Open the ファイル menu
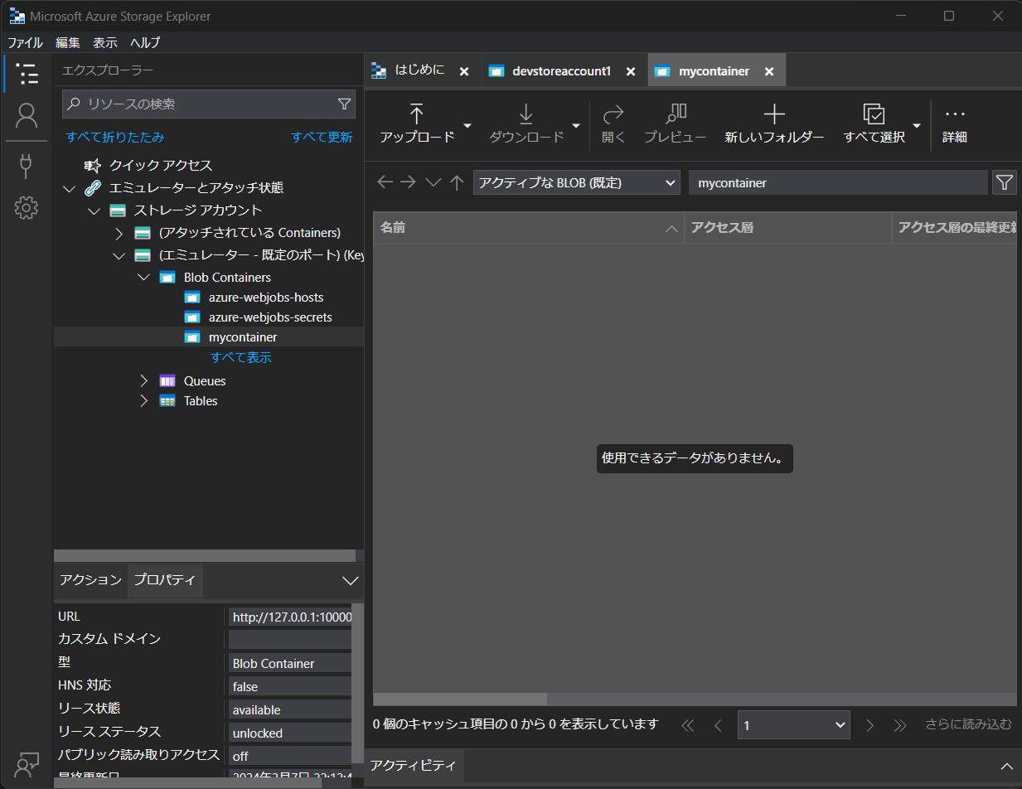Viewport: 1022px width, 789px height. click(25, 42)
